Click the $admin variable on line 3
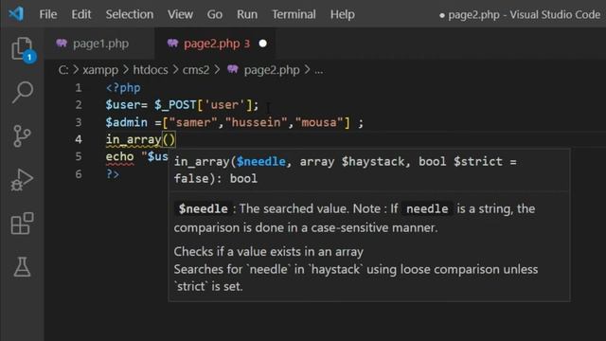Screen dimensions: 606x341 [126, 122]
